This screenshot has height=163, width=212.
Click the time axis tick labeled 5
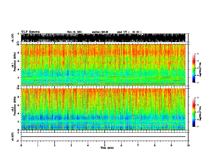105,145
